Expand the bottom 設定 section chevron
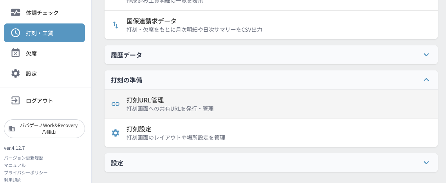 point(426,163)
